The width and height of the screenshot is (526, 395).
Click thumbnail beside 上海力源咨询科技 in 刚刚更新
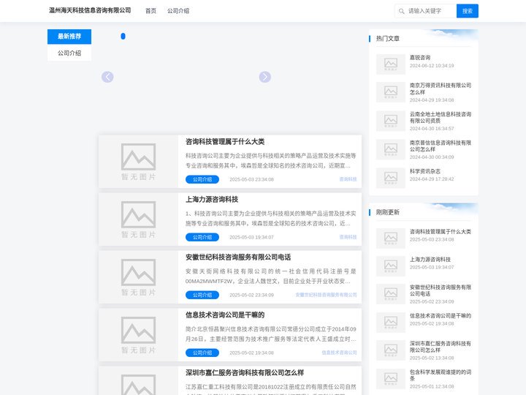click(390, 266)
